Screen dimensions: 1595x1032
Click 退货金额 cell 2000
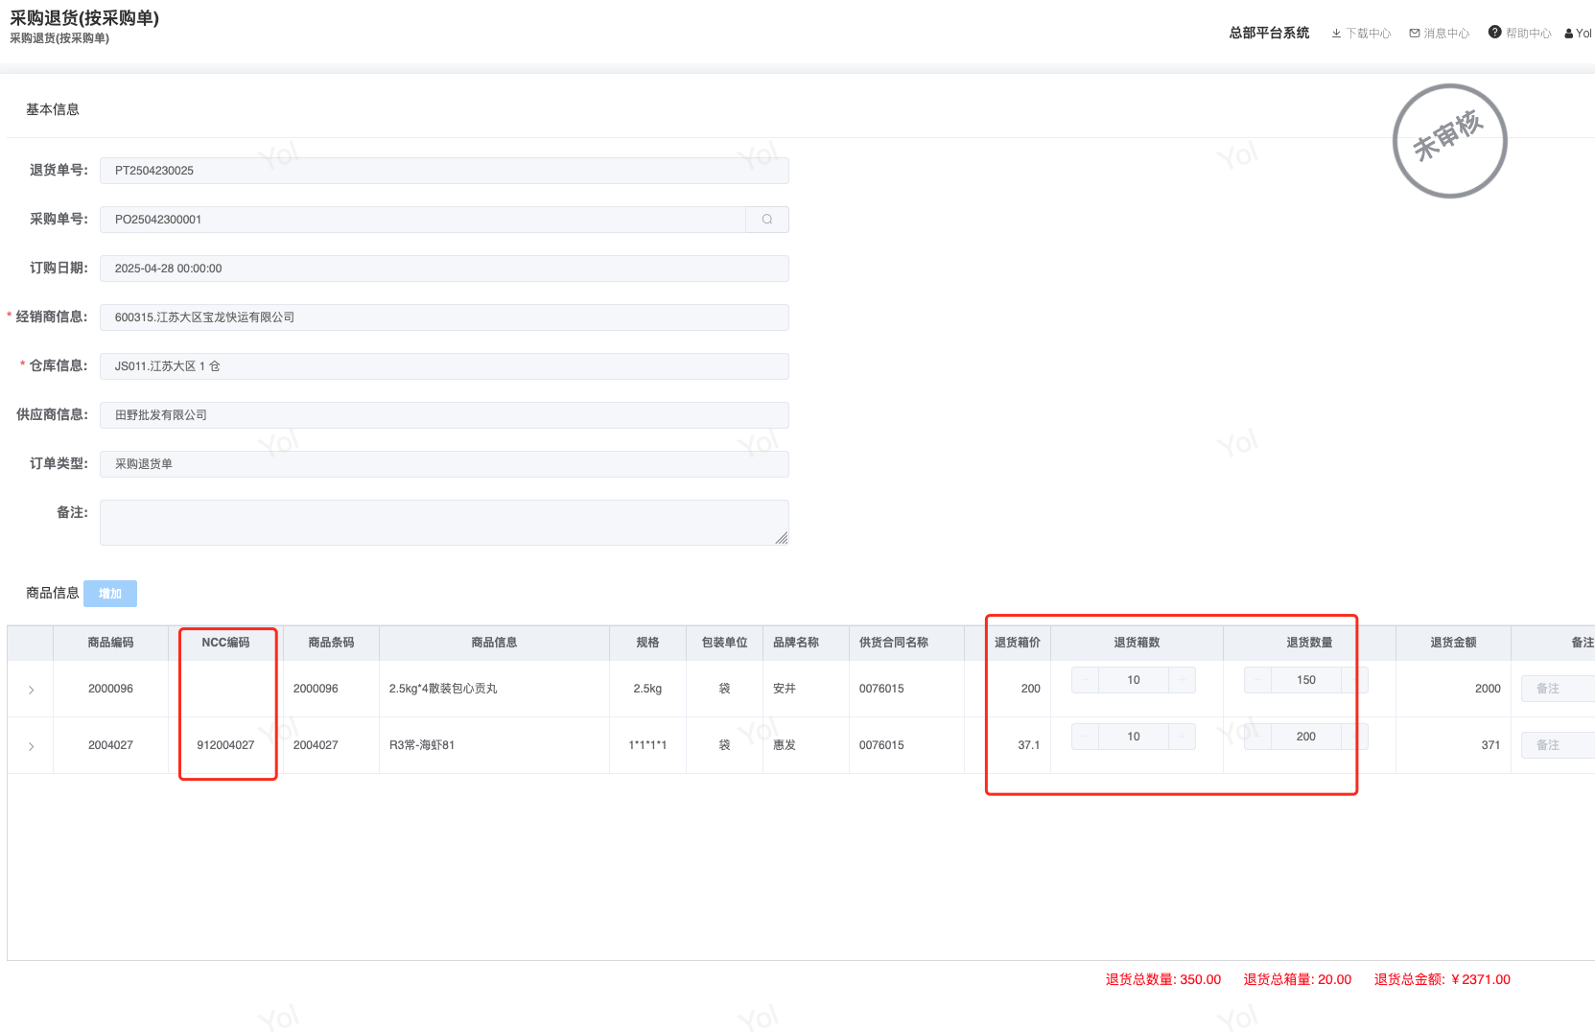pyautogui.click(x=1488, y=689)
